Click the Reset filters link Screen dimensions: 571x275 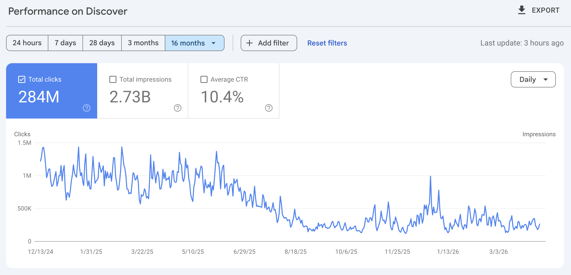(x=327, y=43)
